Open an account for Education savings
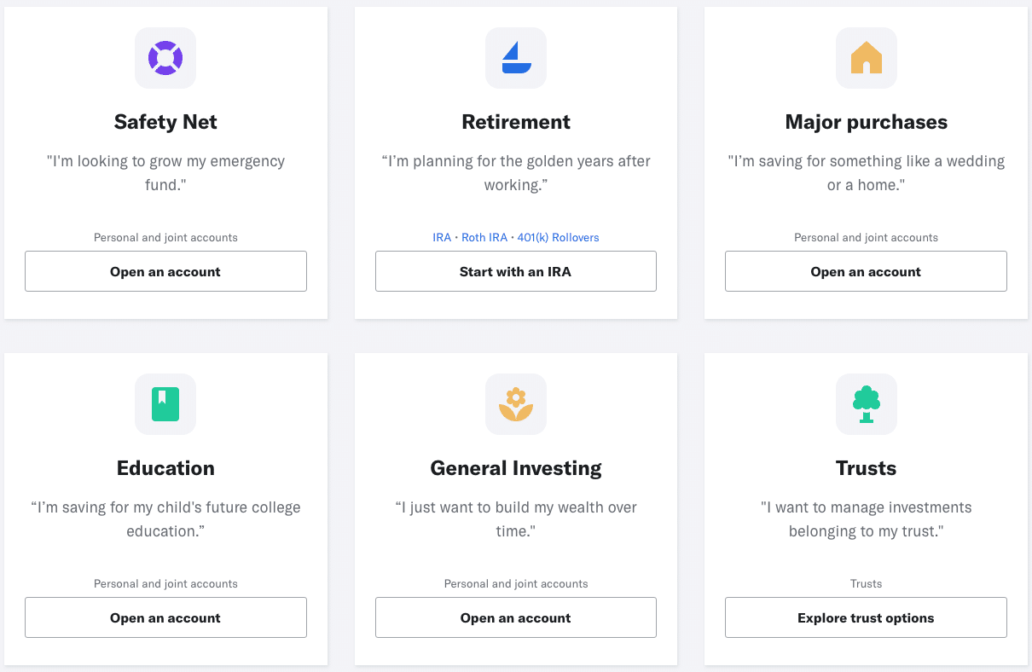This screenshot has width=1032, height=672. [x=165, y=617]
